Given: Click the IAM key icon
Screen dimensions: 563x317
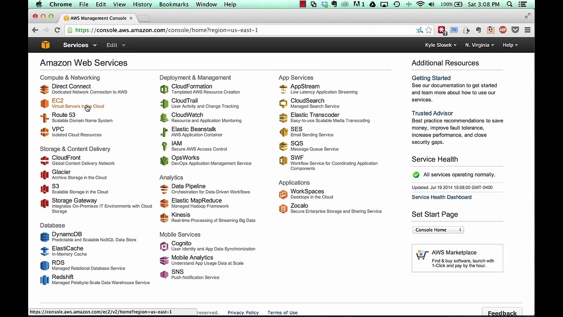Looking at the screenshot, I should click(164, 146).
